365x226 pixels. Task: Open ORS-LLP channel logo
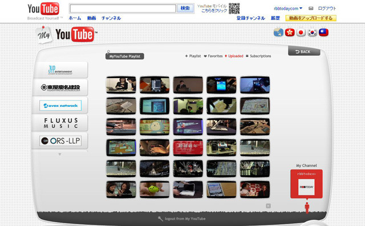(x=60, y=141)
